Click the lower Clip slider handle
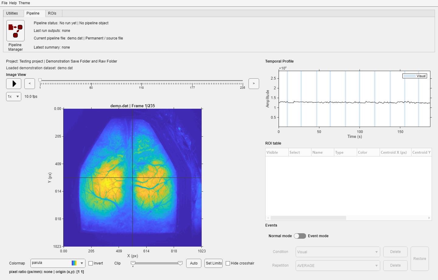This screenshot has width=438, height=280. (133, 263)
